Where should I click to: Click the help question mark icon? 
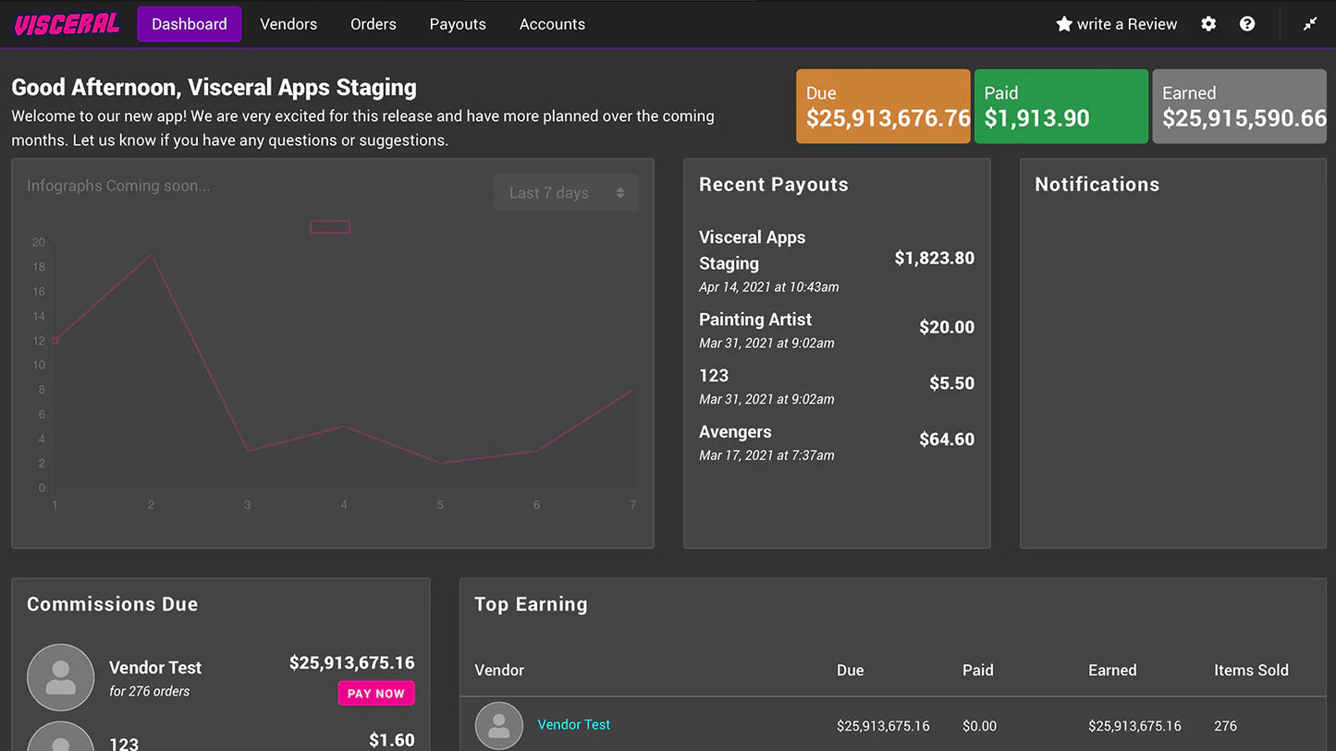(x=1247, y=24)
